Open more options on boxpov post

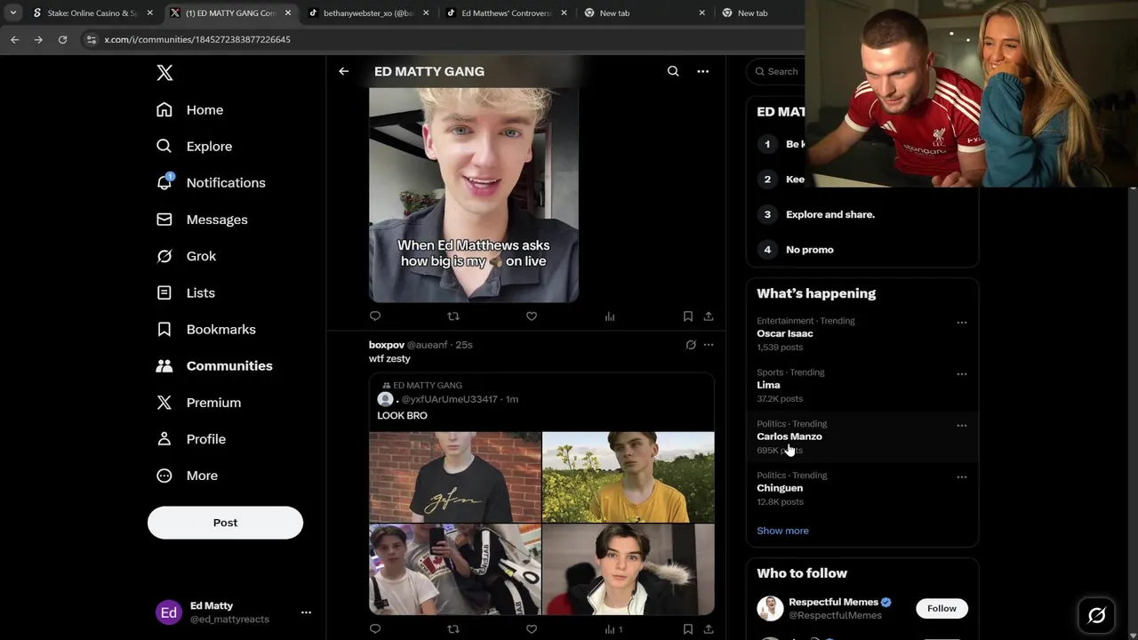tap(709, 345)
